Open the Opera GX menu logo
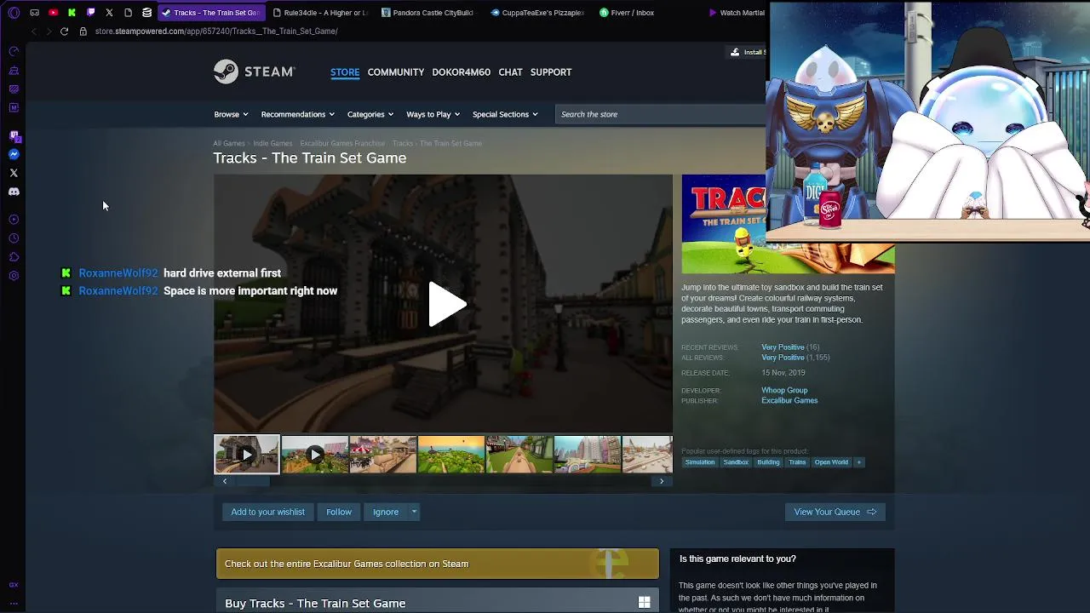 (14, 13)
